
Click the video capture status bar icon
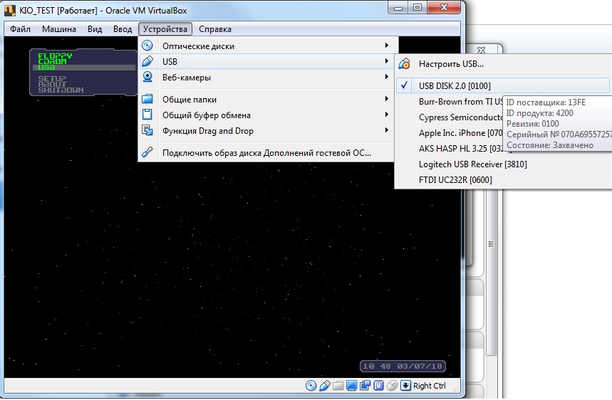coord(365,386)
